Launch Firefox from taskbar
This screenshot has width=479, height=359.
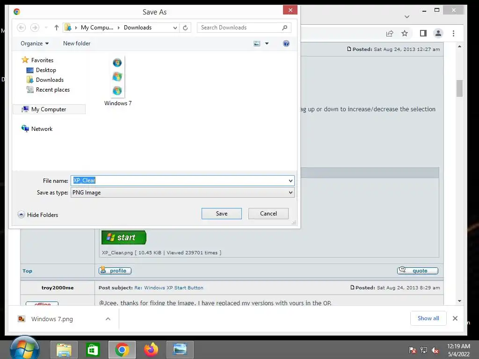(151, 350)
